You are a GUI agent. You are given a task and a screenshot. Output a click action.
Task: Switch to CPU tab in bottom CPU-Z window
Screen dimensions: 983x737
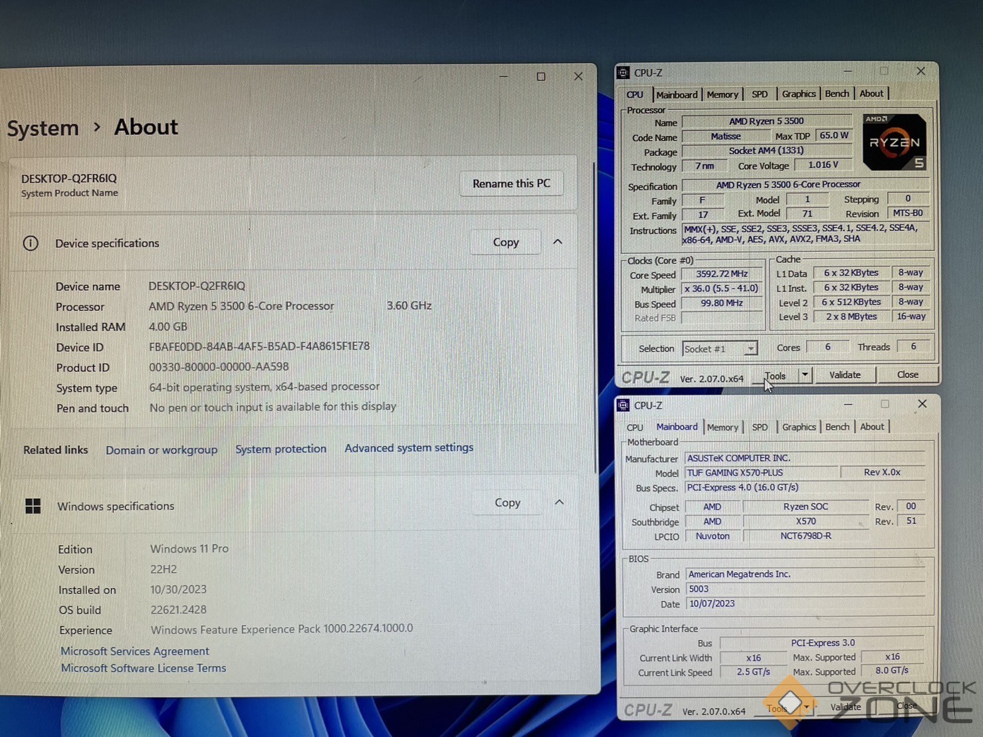(635, 427)
